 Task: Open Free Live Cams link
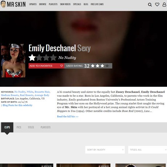tap(97, 4)
